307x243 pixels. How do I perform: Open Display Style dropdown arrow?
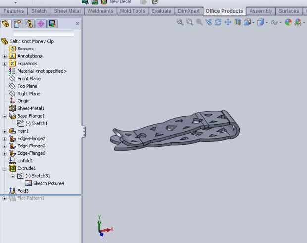point(267,23)
